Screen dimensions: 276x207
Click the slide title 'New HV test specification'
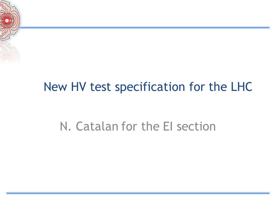[x=148, y=87]
